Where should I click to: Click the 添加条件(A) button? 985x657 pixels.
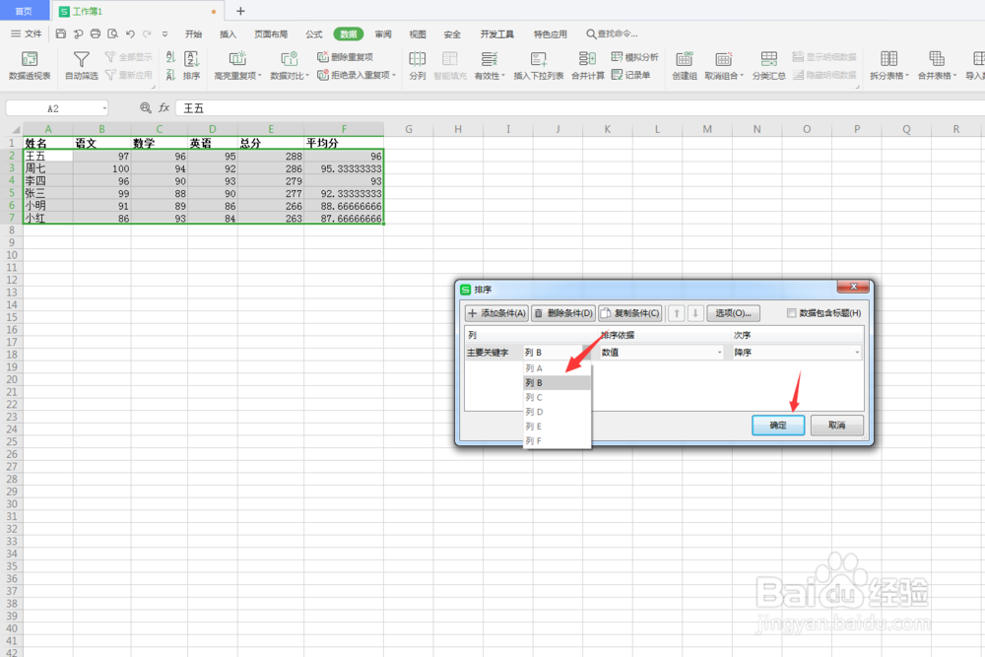496,313
